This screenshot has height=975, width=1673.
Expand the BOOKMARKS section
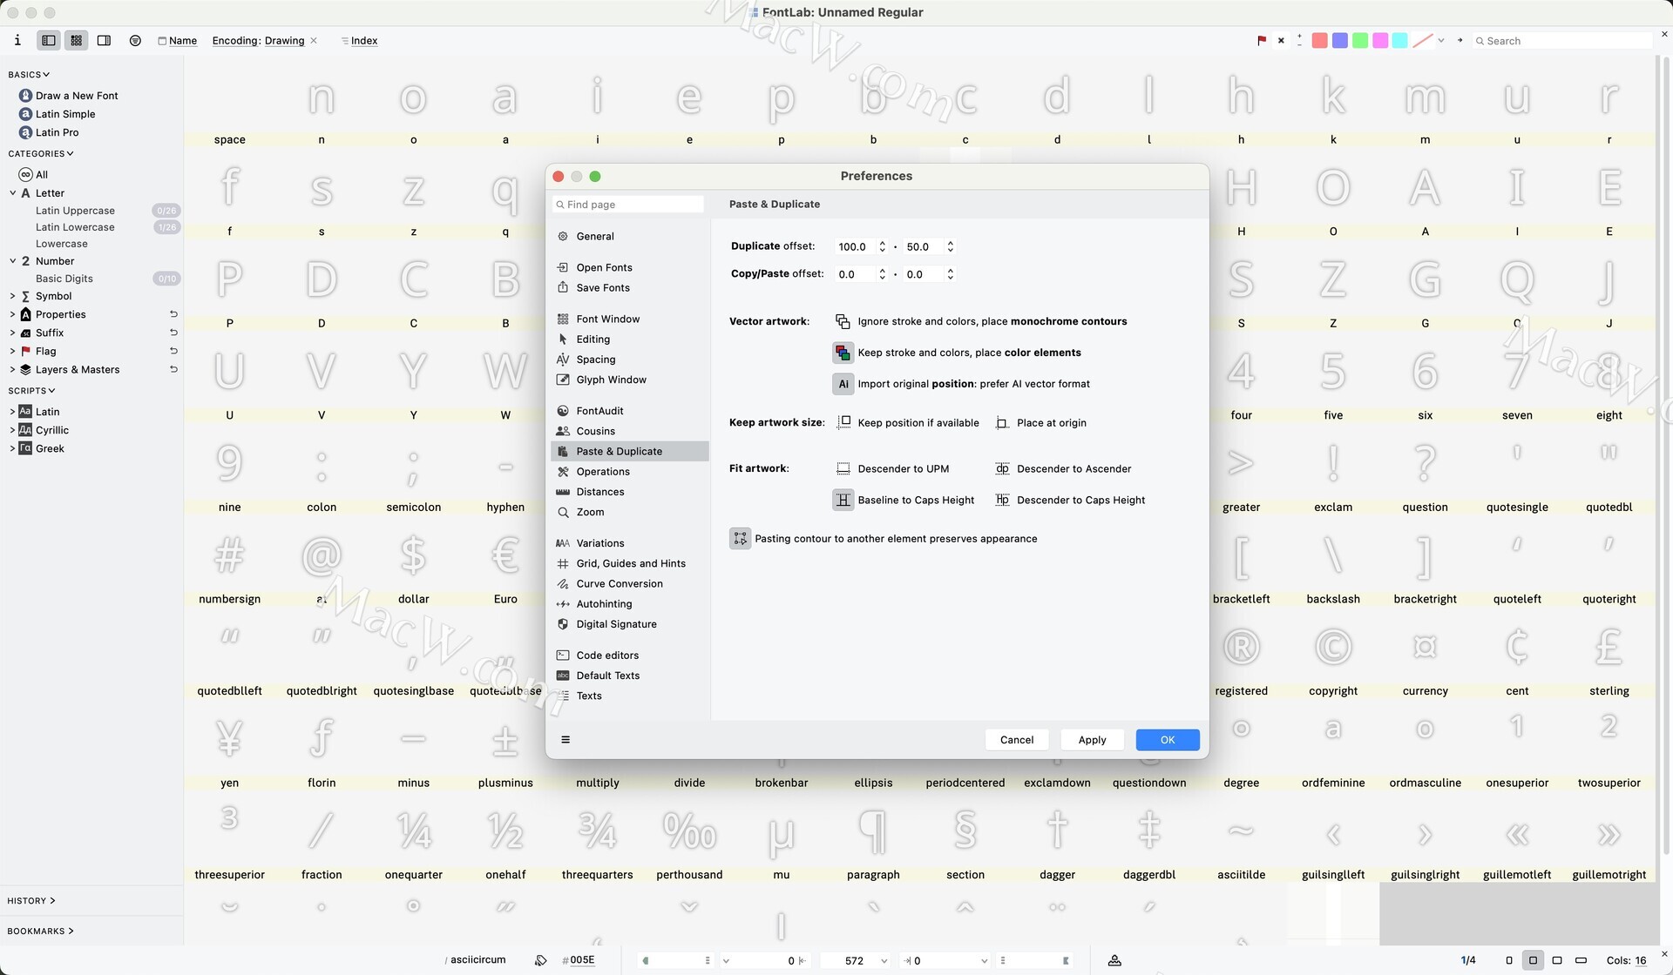41,931
